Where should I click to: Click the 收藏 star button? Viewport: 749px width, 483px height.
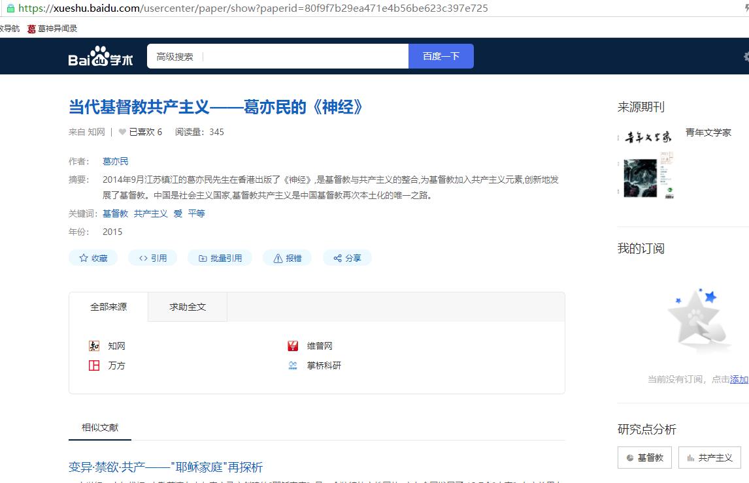(x=93, y=258)
